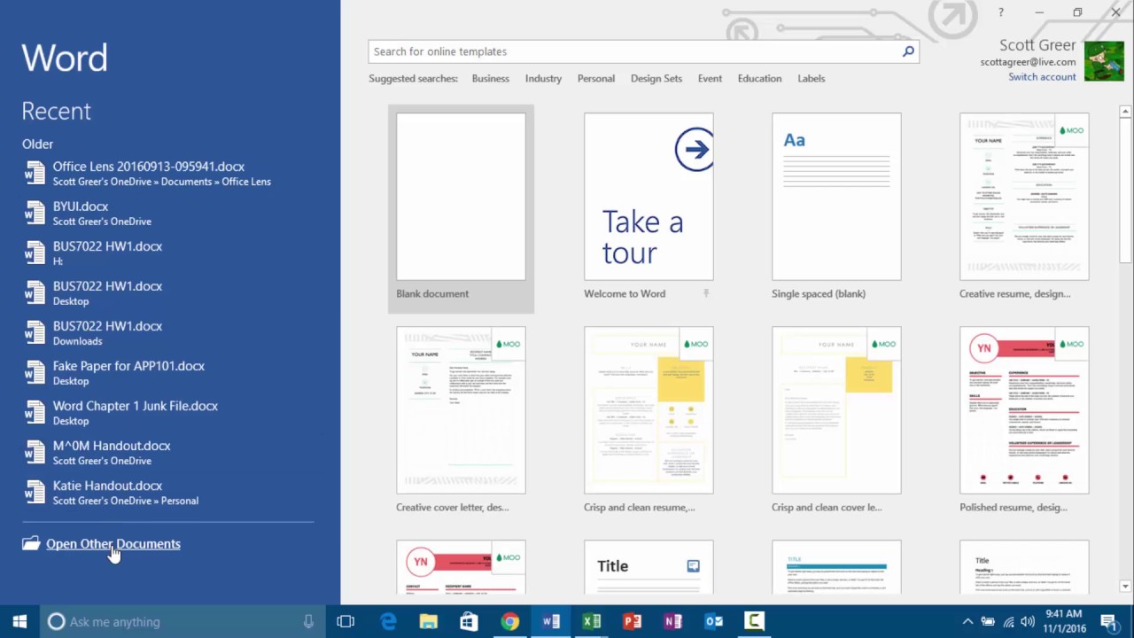Select the Event suggested search

pyautogui.click(x=710, y=78)
